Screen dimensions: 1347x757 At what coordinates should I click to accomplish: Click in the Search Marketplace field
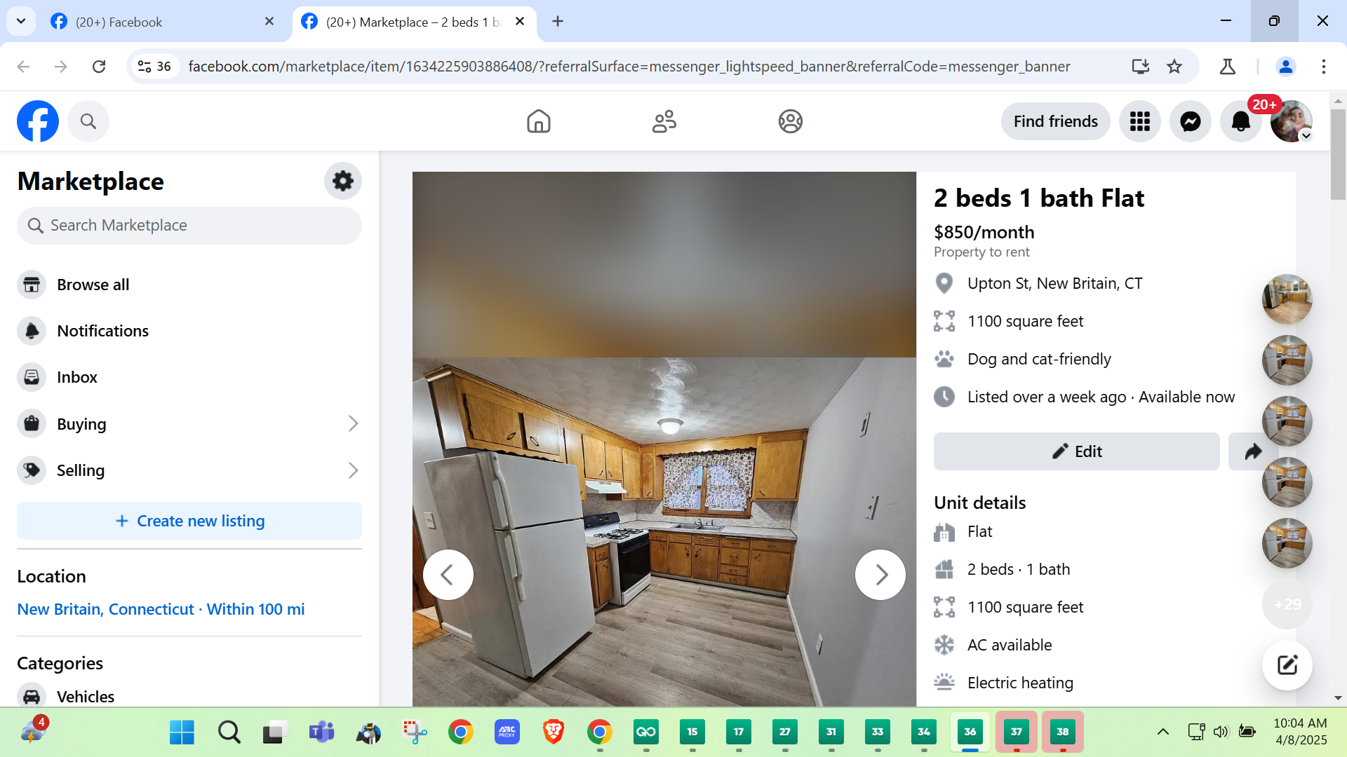(189, 225)
